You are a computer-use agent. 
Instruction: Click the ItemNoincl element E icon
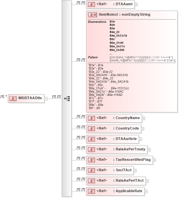(x=92, y=15)
